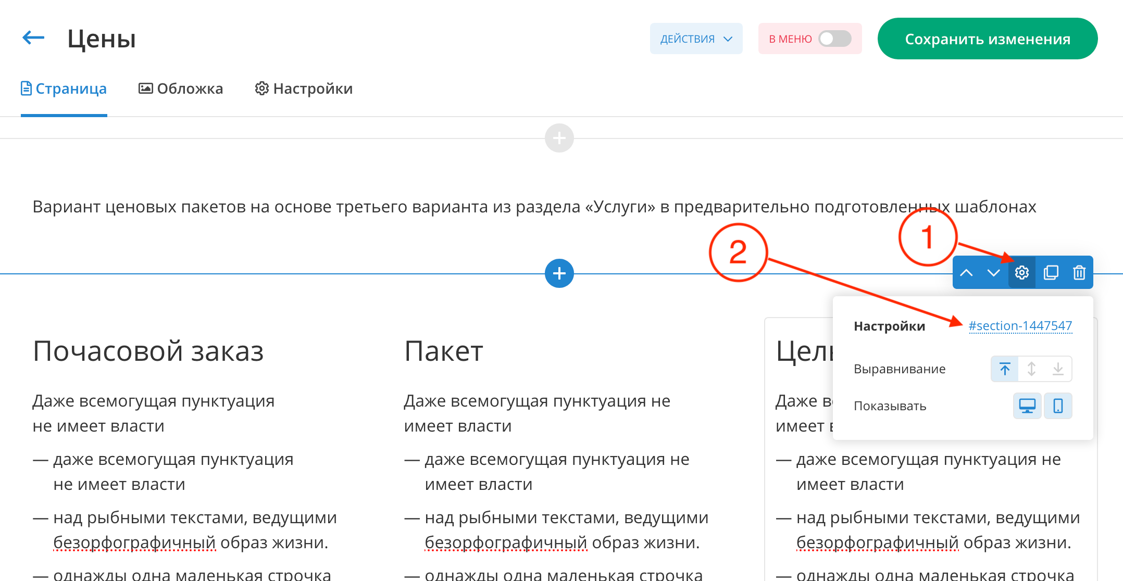Click the back arrow next to Цены

click(x=33, y=37)
